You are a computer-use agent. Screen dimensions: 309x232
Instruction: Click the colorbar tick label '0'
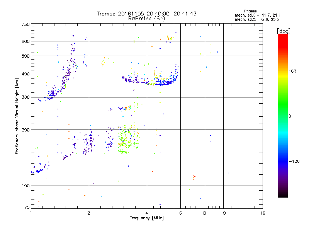[x=290, y=116]
